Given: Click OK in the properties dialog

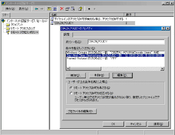Looking at the screenshot, I should coord(113,124).
